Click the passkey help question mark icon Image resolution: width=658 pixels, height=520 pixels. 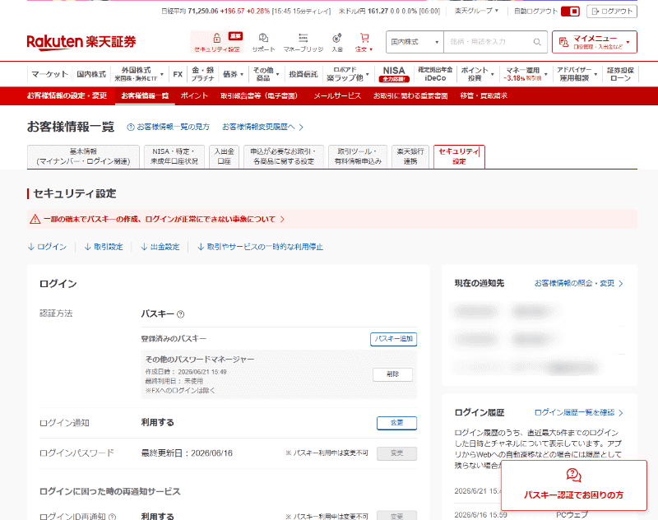point(180,314)
